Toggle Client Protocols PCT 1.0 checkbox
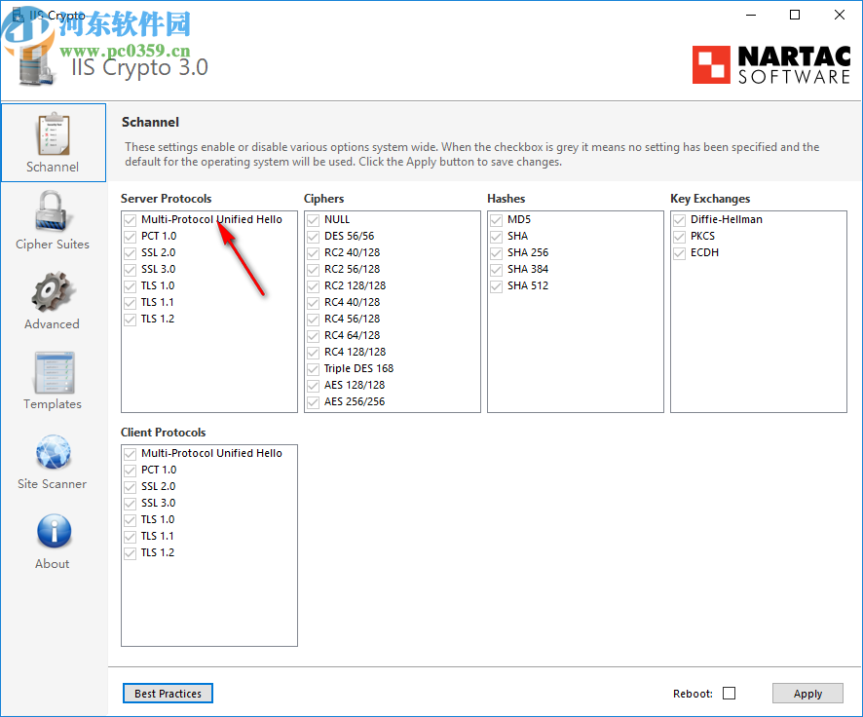863x717 pixels. (130, 471)
